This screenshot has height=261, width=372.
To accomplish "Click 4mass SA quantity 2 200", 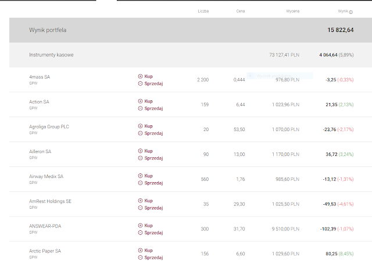I will [x=203, y=80].
